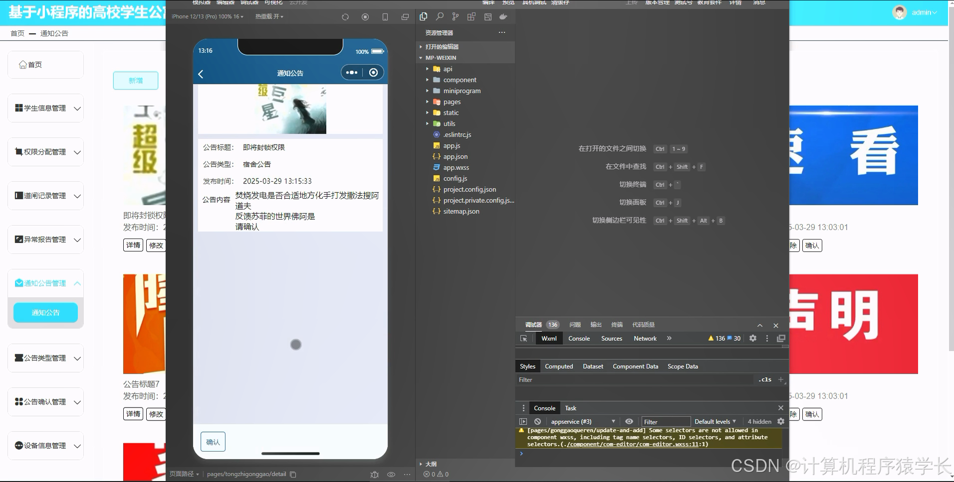Toggle the eye icon next to appservice filter
Image resolution: width=954 pixels, height=482 pixels.
tap(629, 422)
